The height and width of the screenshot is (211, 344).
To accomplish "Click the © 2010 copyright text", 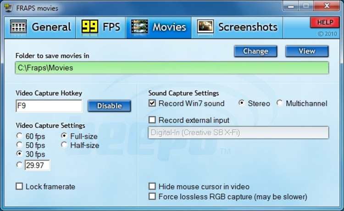I will click(327, 34).
